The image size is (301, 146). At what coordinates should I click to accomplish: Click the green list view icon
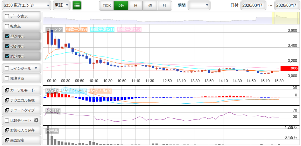[x=77, y=5]
